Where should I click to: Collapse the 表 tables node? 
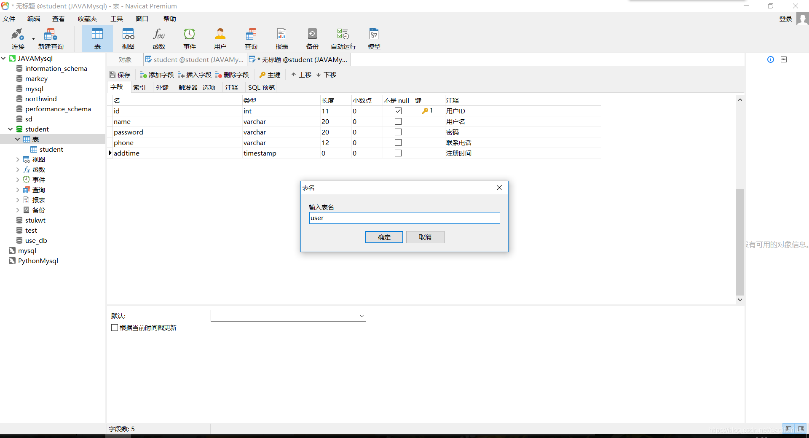tap(18, 139)
